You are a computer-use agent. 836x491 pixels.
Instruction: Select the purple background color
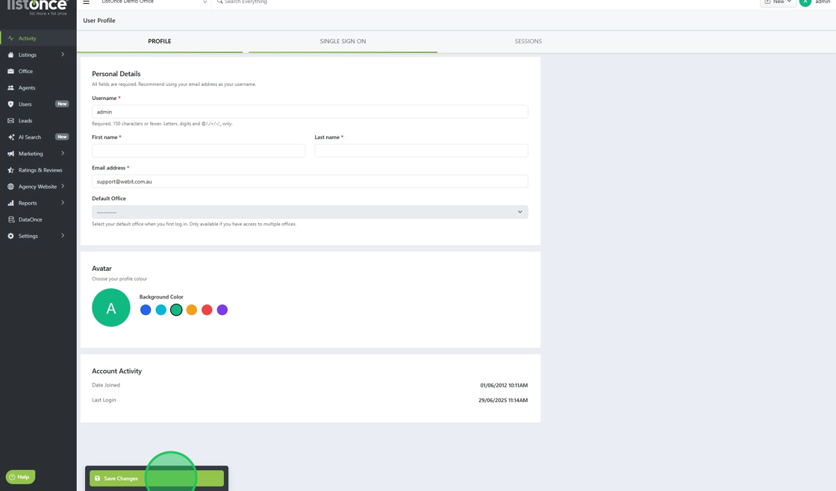tap(222, 310)
